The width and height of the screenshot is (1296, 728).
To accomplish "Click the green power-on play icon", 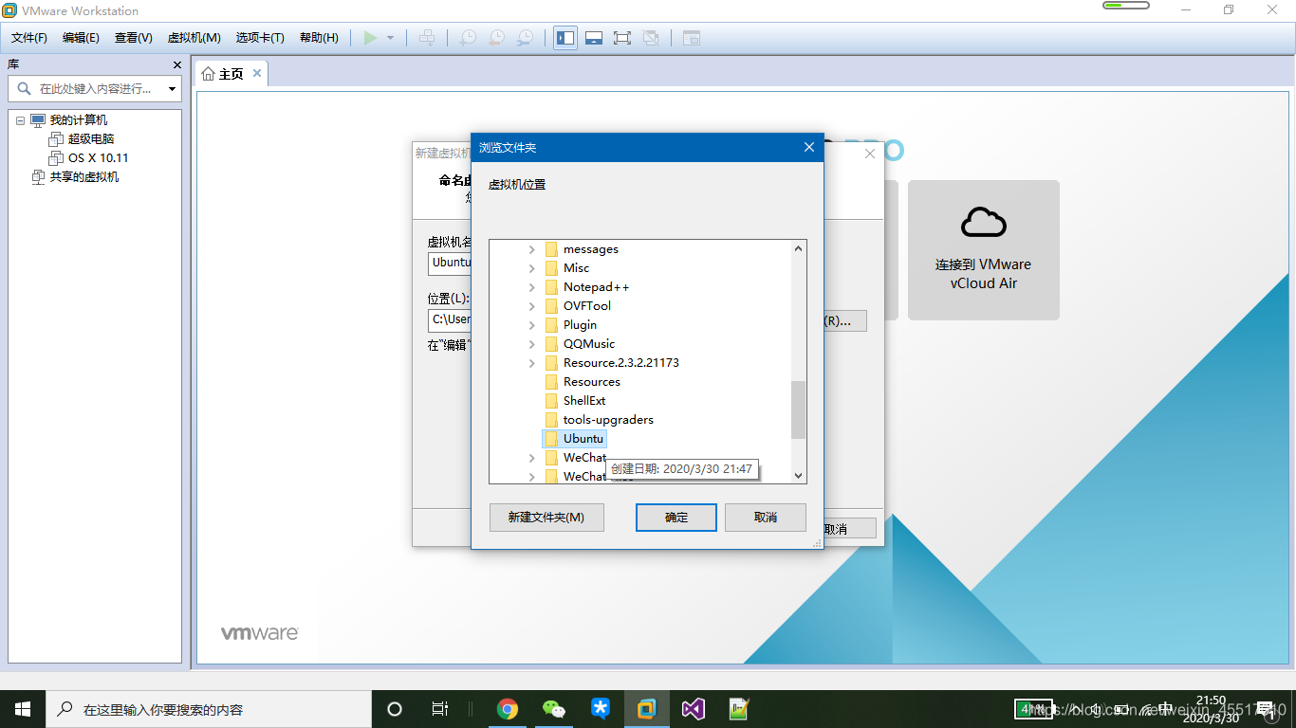I will [370, 38].
